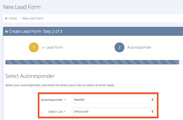Click the panel header icon beside Create Lead Form
This screenshot has height=120, width=183.
pyautogui.click(x=7, y=31)
